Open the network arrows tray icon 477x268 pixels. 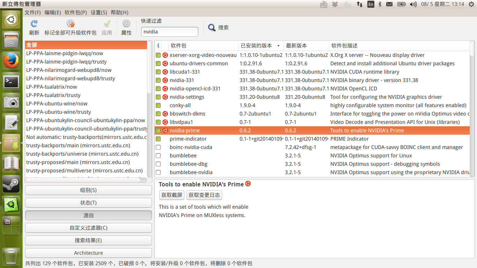tap(359, 4)
